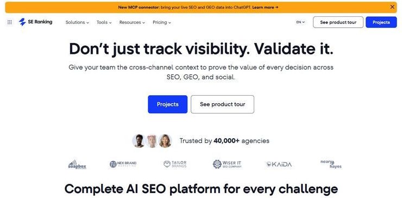Open the EN language selector

[300, 22]
